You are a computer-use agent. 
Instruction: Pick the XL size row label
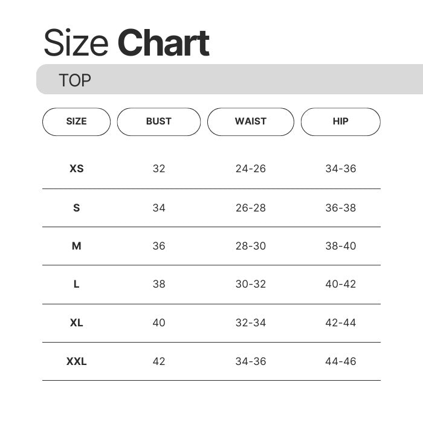click(77, 323)
